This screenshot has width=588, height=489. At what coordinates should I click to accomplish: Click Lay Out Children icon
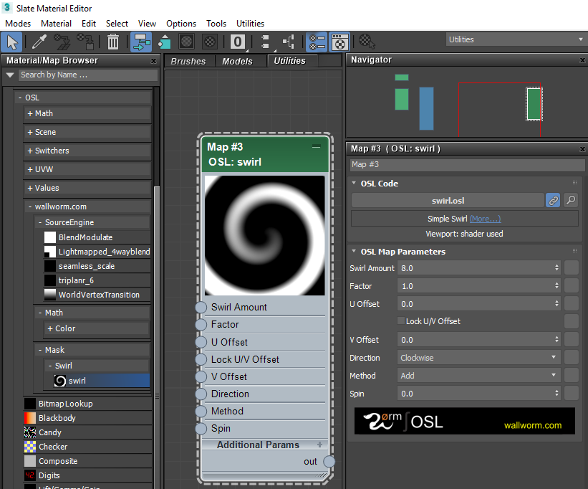[289, 42]
